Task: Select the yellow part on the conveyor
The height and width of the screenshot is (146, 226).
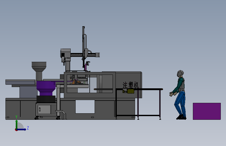Action: click(131, 91)
